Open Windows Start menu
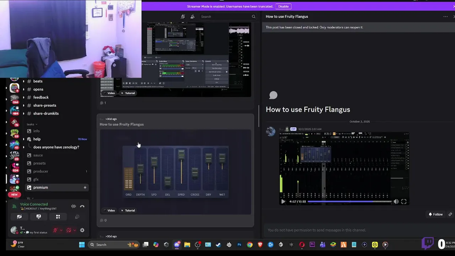 pyautogui.click(x=82, y=245)
